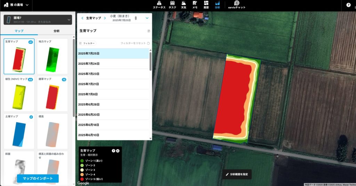The image size is (356, 186).
Task: Open the 天気 weather icon
Action: 184,5
